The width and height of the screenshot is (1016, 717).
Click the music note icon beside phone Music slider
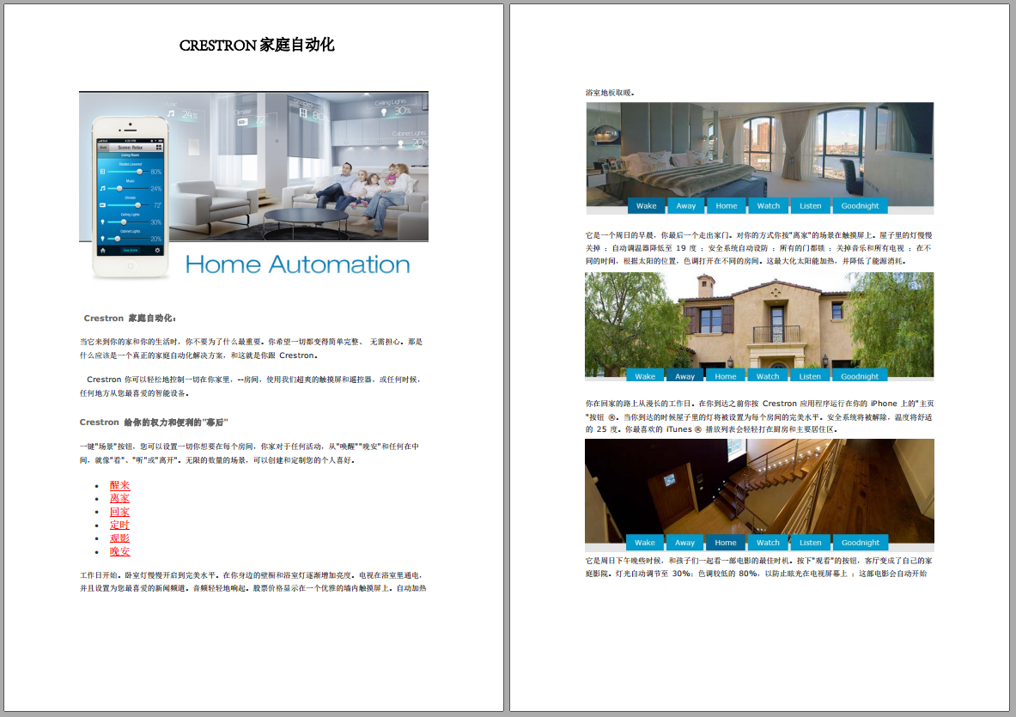pos(103,188)
